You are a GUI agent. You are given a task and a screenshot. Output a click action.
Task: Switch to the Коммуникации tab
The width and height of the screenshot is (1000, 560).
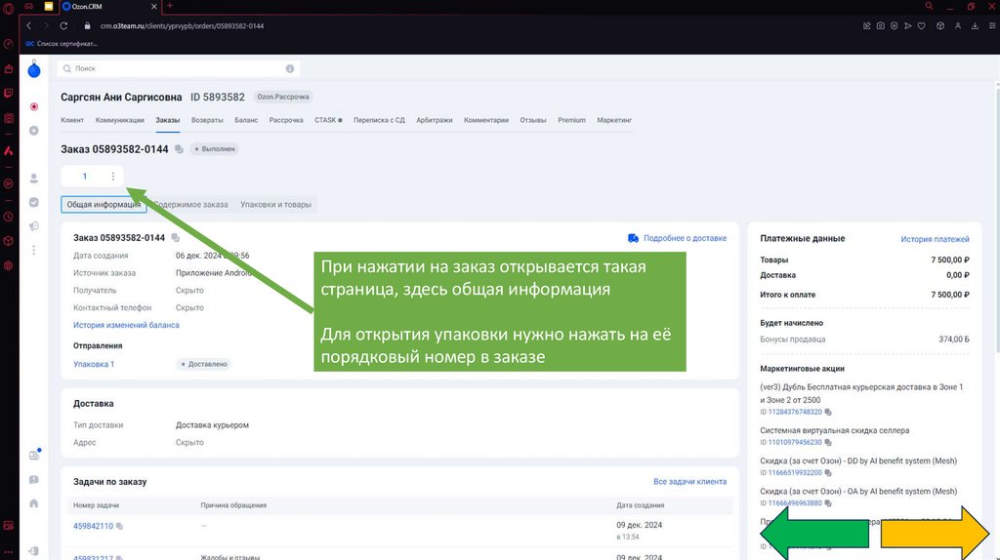coord(120,120)
